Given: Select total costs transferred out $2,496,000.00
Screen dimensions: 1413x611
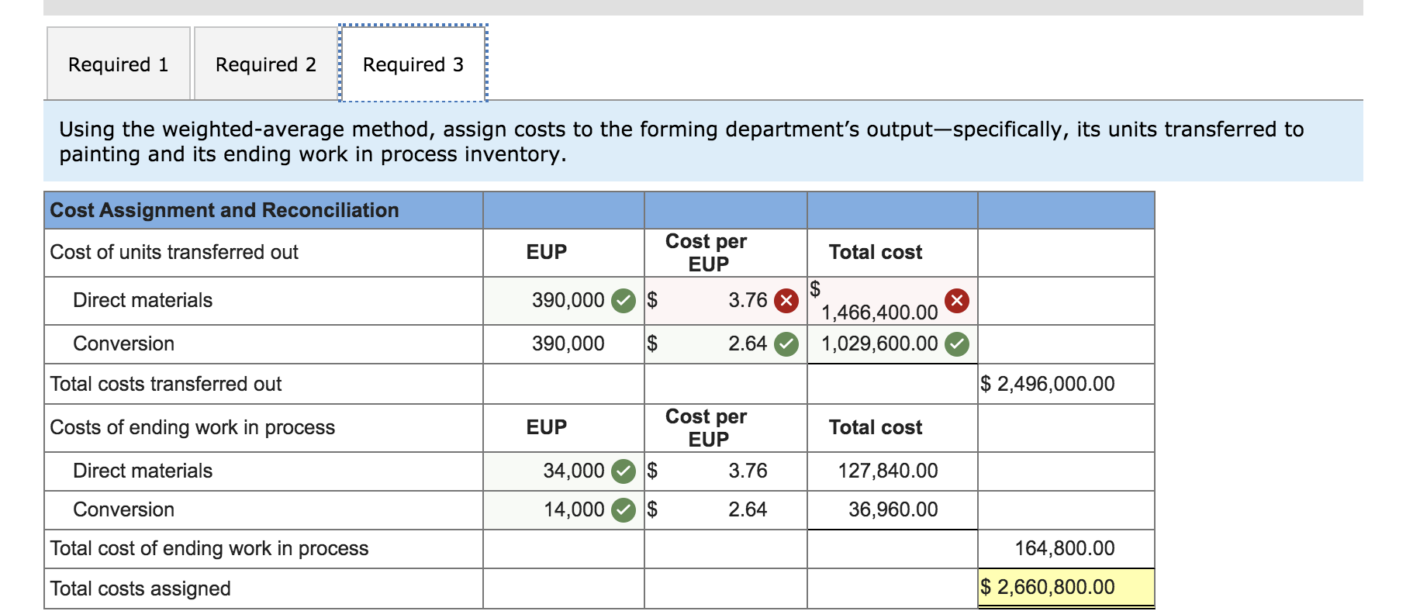Looking at the screenshot, I should pos(1066,384).
